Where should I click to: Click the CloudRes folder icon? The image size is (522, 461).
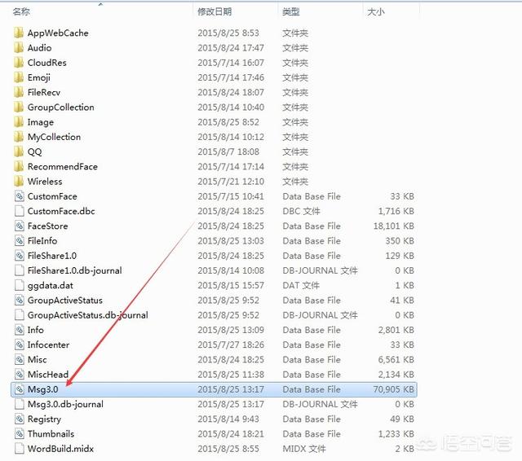[19, 63]
